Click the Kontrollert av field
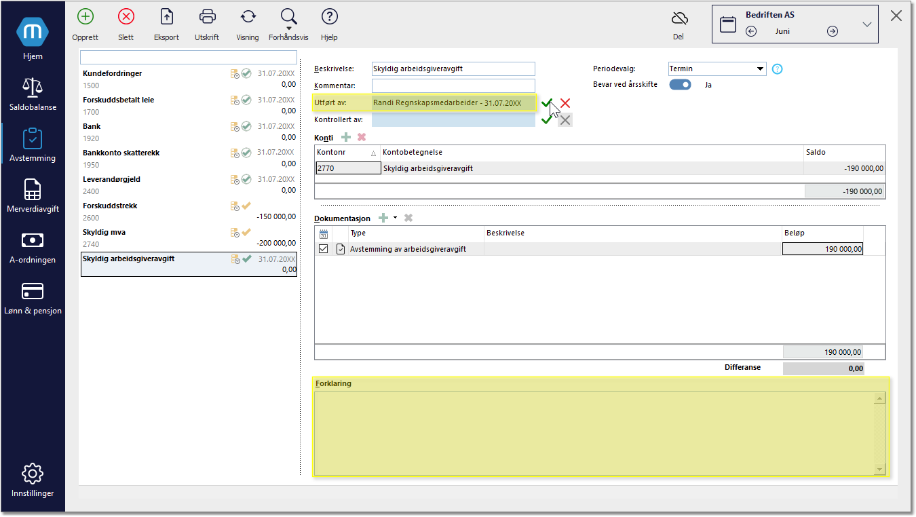 [453, 119]
